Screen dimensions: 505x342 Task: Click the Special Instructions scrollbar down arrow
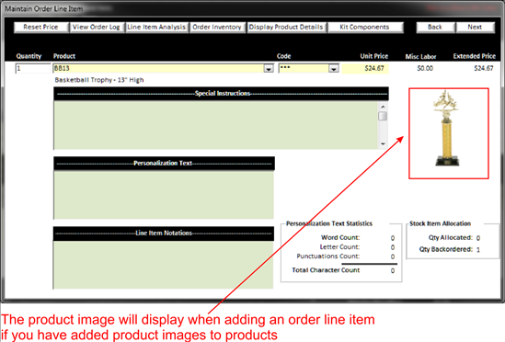coord(383,144)
